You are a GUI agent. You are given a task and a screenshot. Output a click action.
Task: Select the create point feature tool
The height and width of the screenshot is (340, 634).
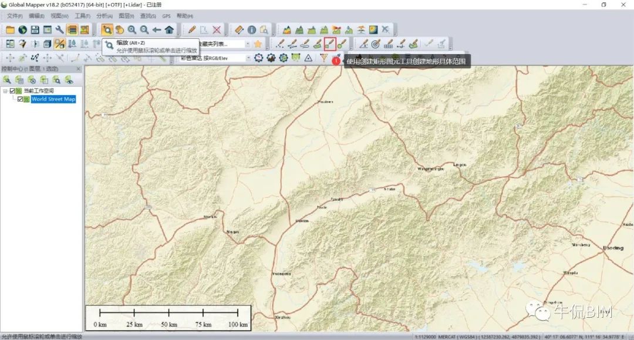click(280, 43)
